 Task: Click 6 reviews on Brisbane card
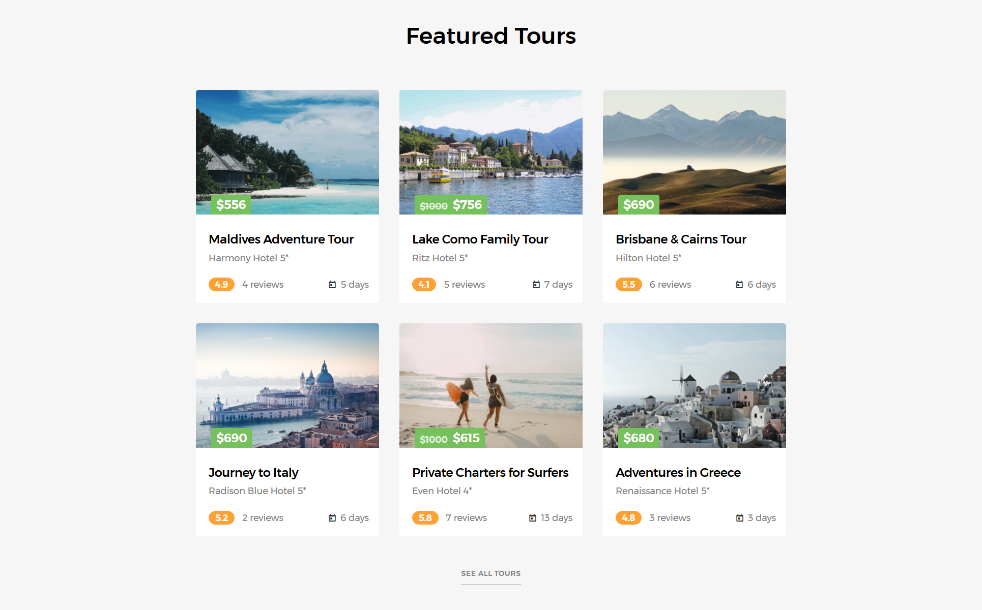point(670,285)
